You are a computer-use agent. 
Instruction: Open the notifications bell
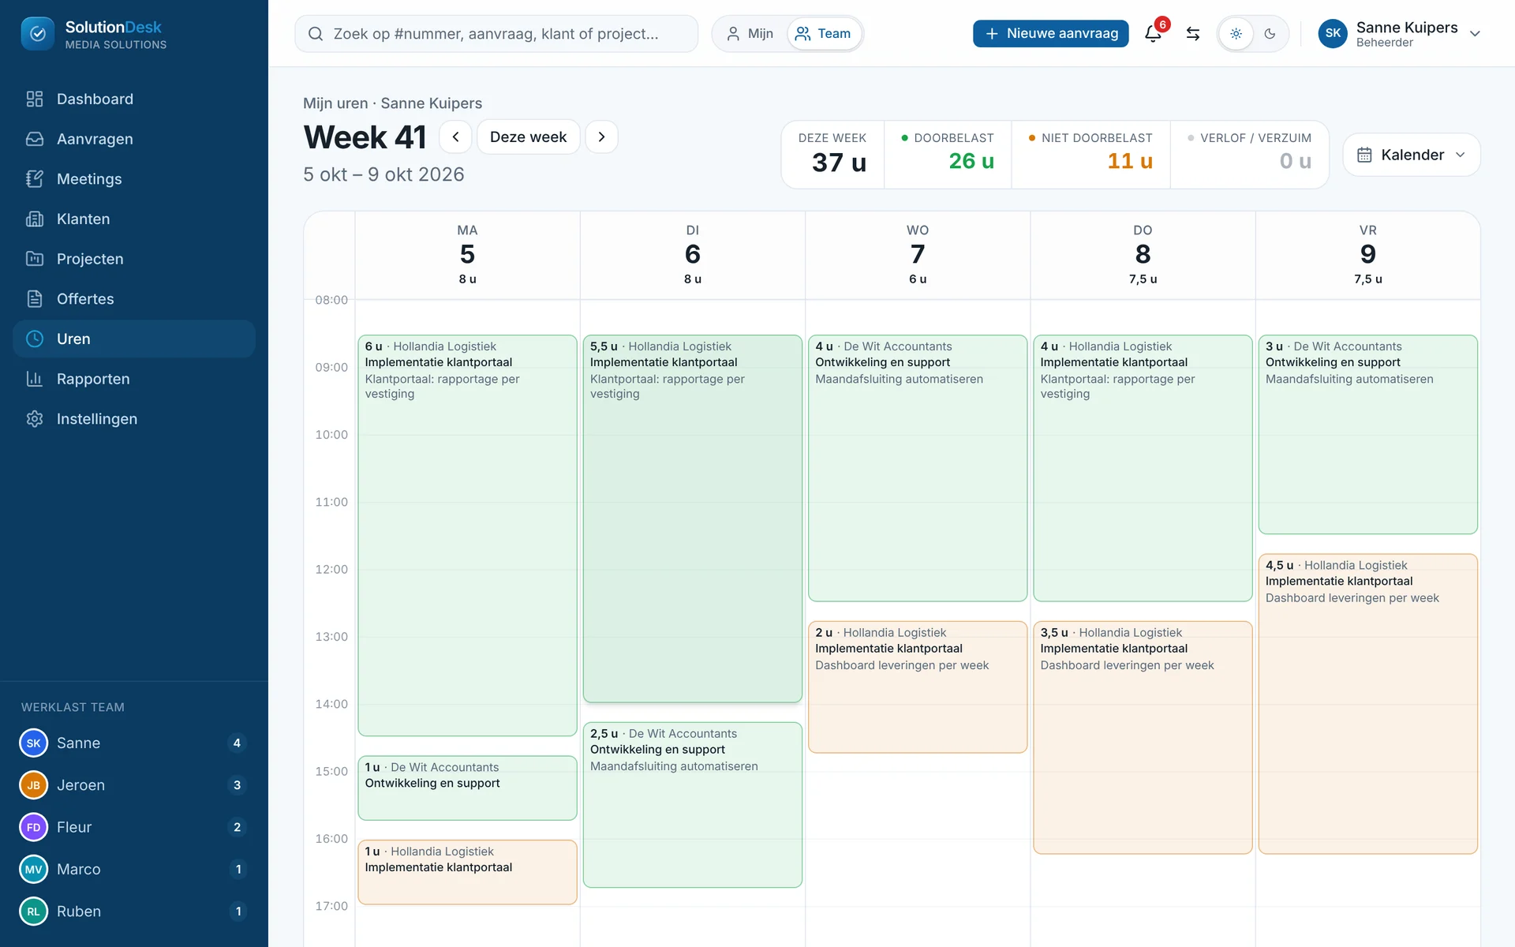coord(1153,34)
